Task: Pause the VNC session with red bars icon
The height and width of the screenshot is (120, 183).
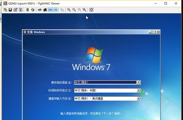Action: coord(27,10)
